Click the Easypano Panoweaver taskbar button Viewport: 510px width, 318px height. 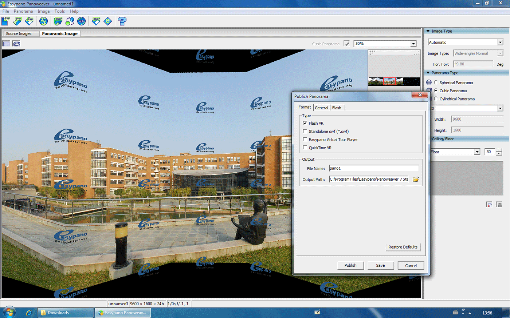click(123, 313)
